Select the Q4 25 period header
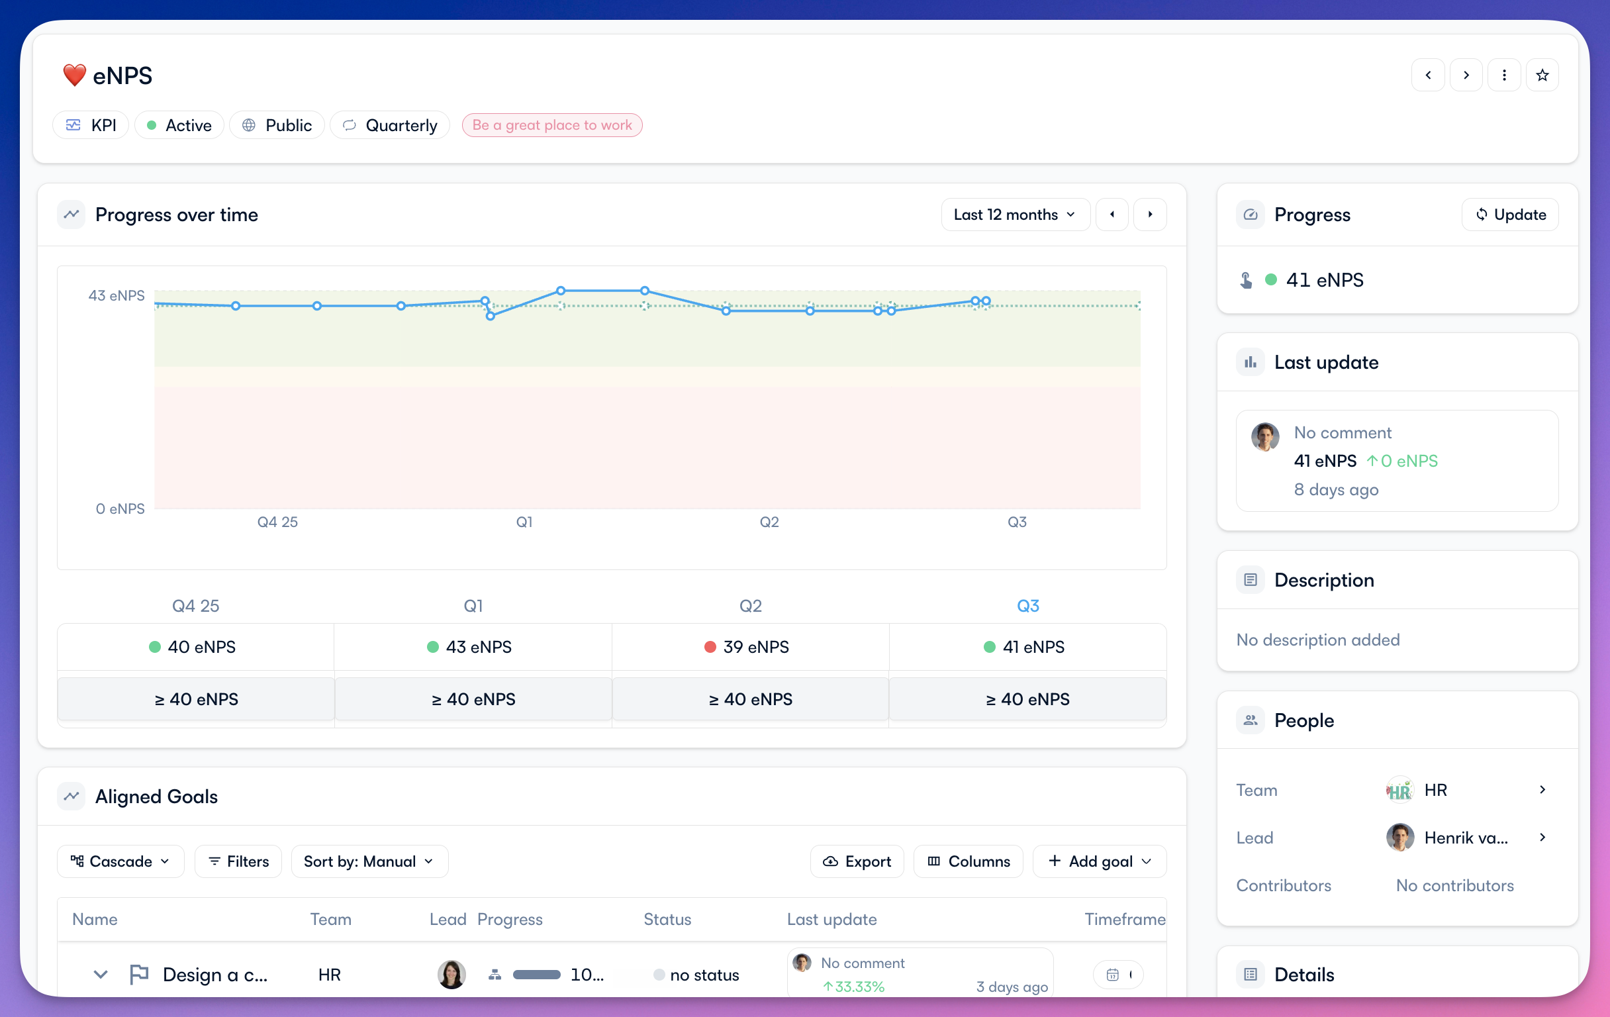 click(195, 606)
